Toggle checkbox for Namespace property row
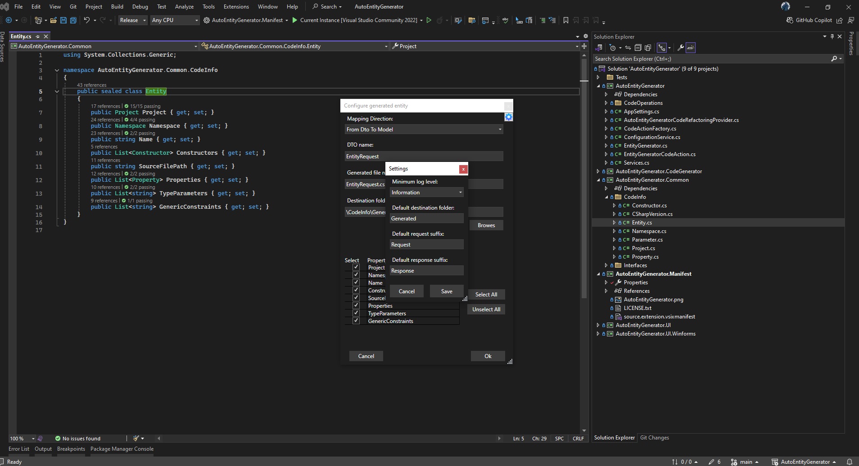 click(x=356, y=275)
